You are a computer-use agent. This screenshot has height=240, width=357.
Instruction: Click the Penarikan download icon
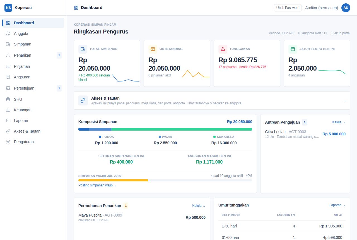(8, 55)
